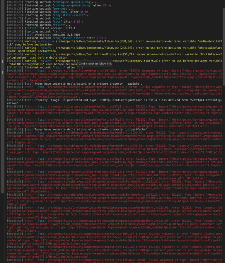This screenshot has height=263, width=225.
Task: Click the 'Cmd + click to follow link' tooltip
Action: click(x=95, y=64)
